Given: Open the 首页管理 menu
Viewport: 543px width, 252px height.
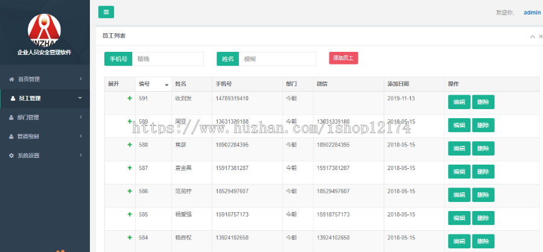Looking at the screenshot, I should click(45, 79).
